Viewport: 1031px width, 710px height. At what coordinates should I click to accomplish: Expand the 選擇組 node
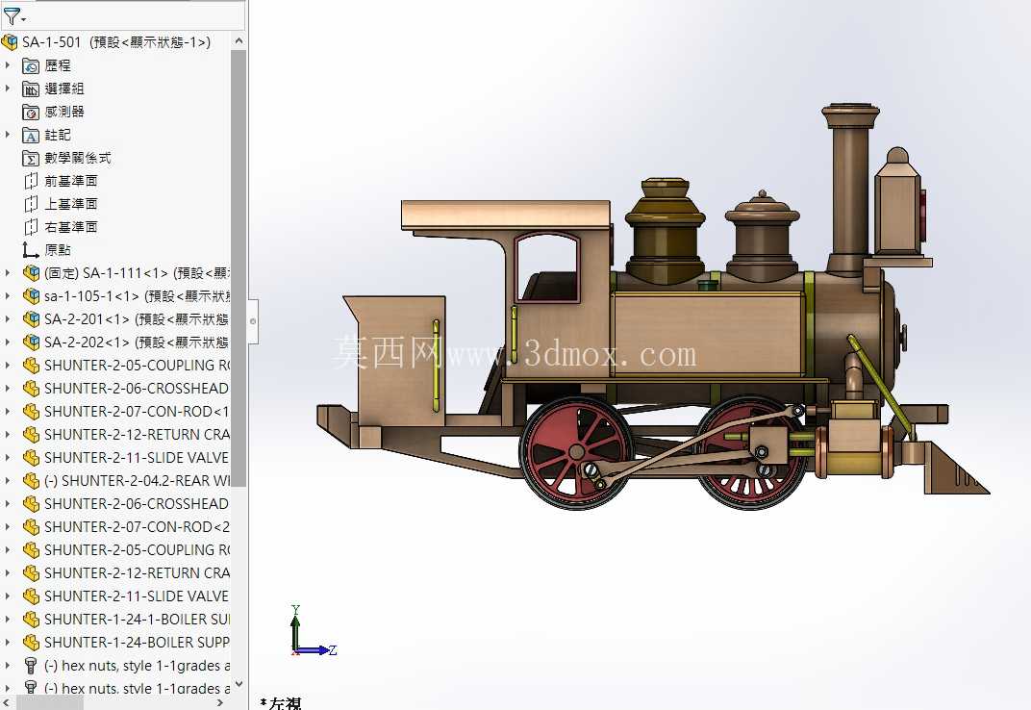8,89
